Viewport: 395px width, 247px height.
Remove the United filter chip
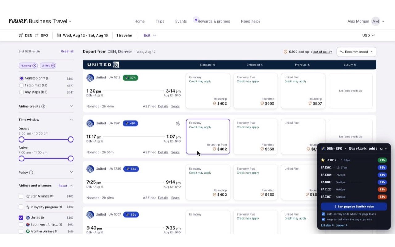(x=53, y=65)
